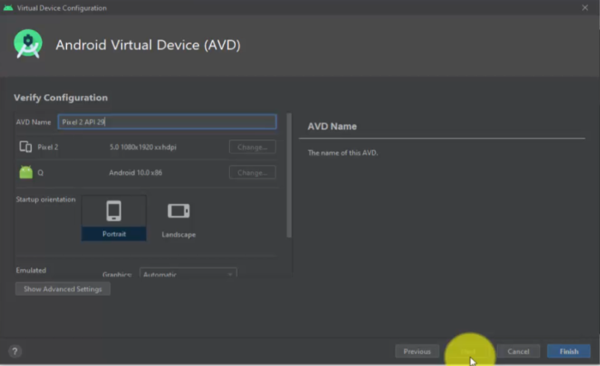Click the Android icon in the title bar

click(9, 8)
